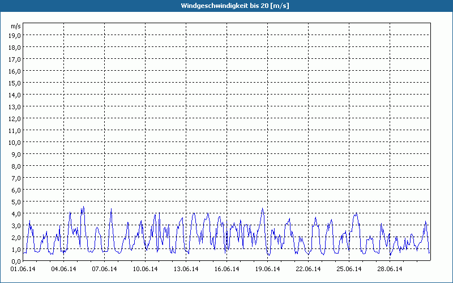The width and height of the screenshot is (453, 283).
Task: Select the date label 22.06.14
Action: (308, 269)
